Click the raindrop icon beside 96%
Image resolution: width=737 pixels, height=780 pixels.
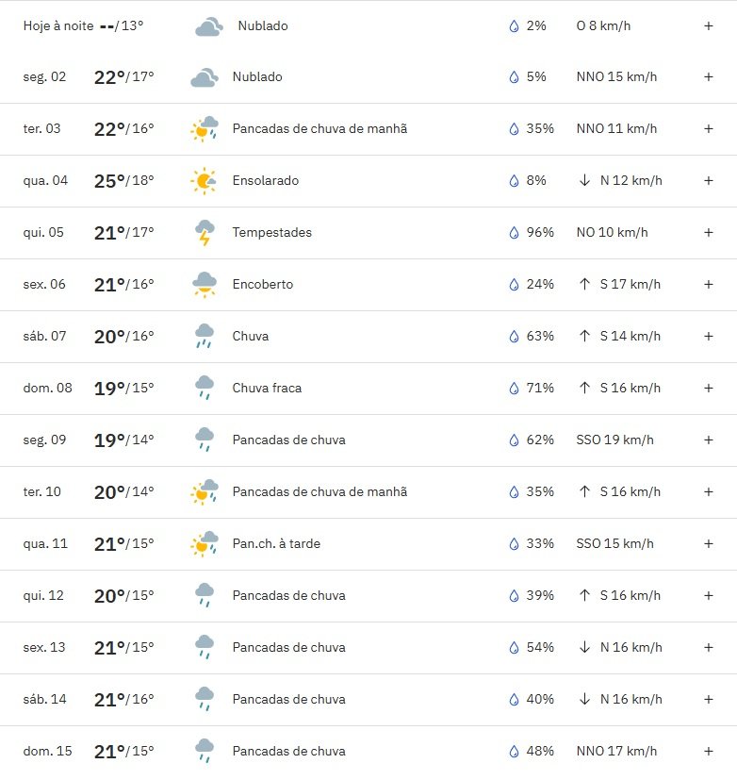tap(514, 233)
